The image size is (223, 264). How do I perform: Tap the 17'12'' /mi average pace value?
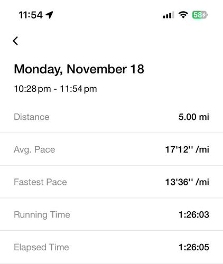pyautogui.click(x=187, y=149)
